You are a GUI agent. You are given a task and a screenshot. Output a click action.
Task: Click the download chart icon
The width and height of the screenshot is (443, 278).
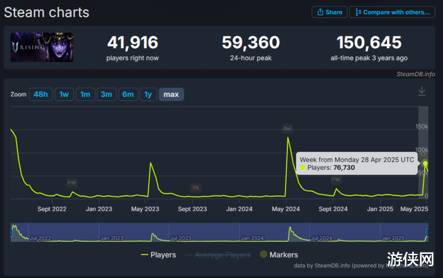(x=422, y=91)
